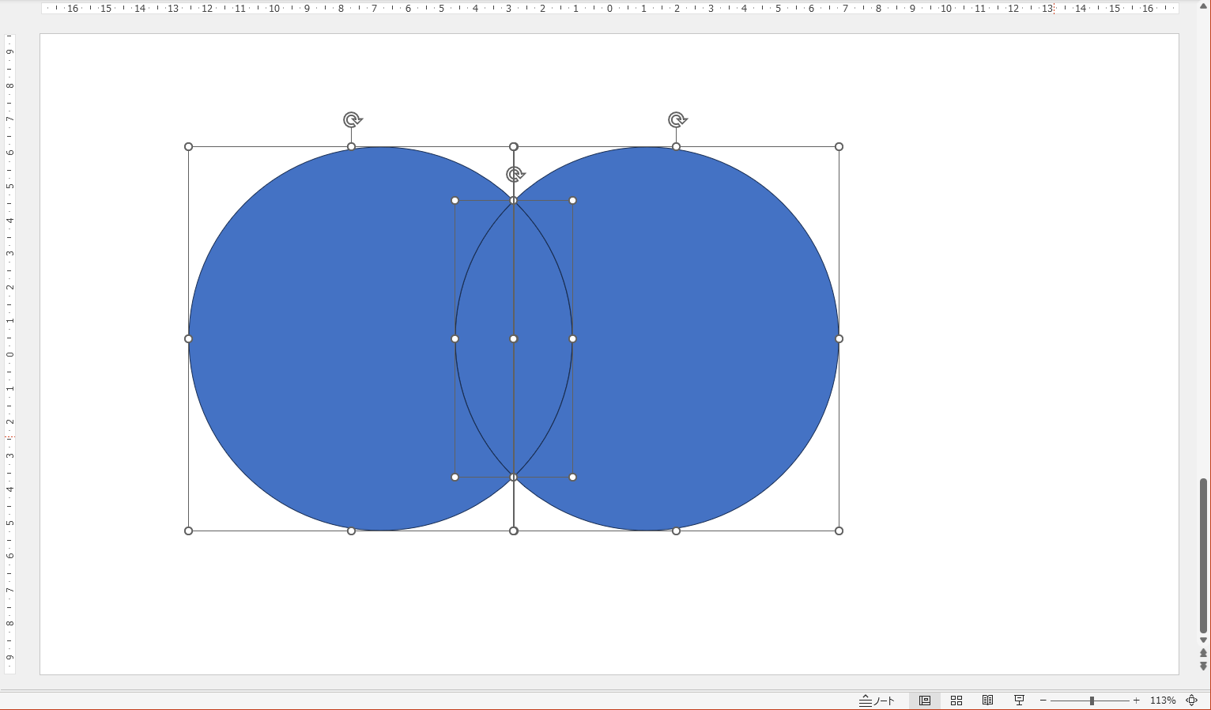
Task: Click the horizontal ruler above the slide
Action: pyautogui.click(x=609, y=8)
